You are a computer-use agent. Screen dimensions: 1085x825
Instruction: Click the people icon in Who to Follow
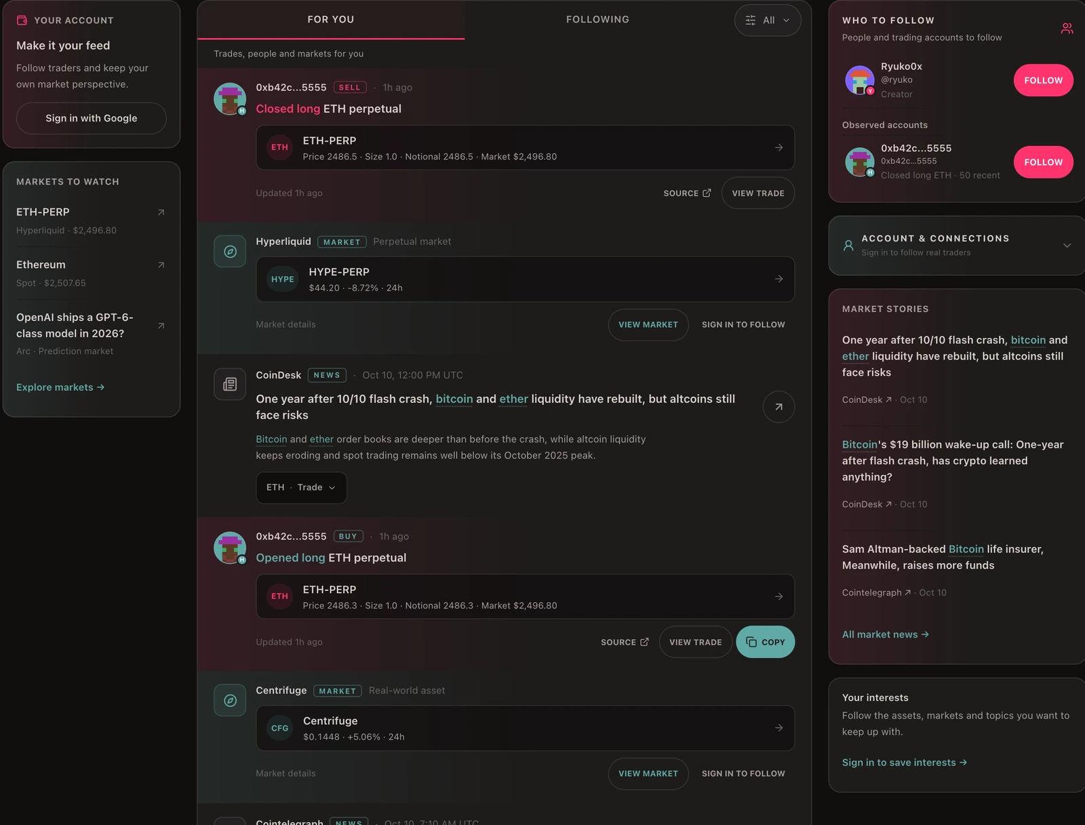coord(1067,28)
